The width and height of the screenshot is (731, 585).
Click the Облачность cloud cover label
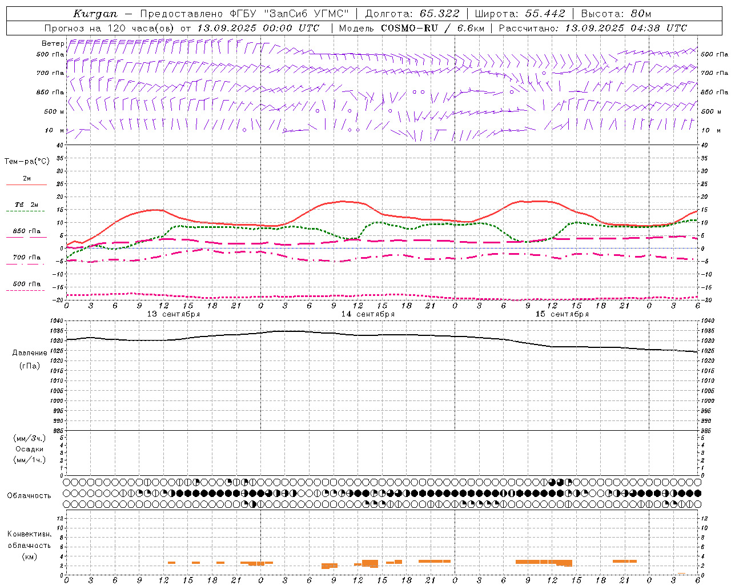29,496
